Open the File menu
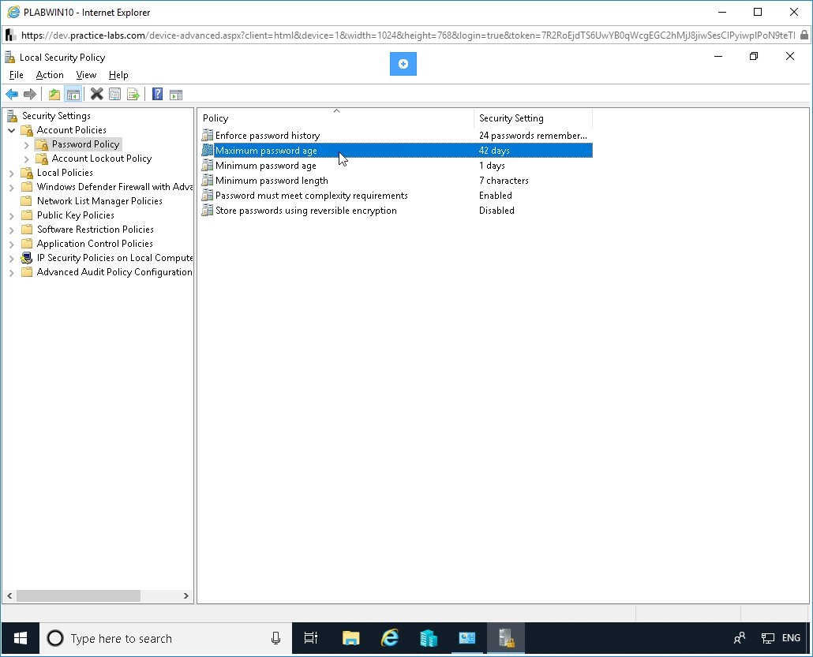Image resolution: width=813 pixels, height=657 pixels. (x=16, y=75)
